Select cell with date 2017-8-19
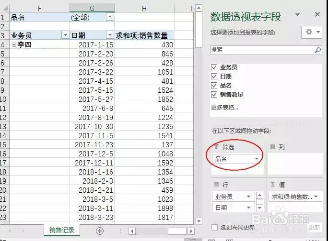This screenshot has width=328, height=241. (x=92, y=118)
